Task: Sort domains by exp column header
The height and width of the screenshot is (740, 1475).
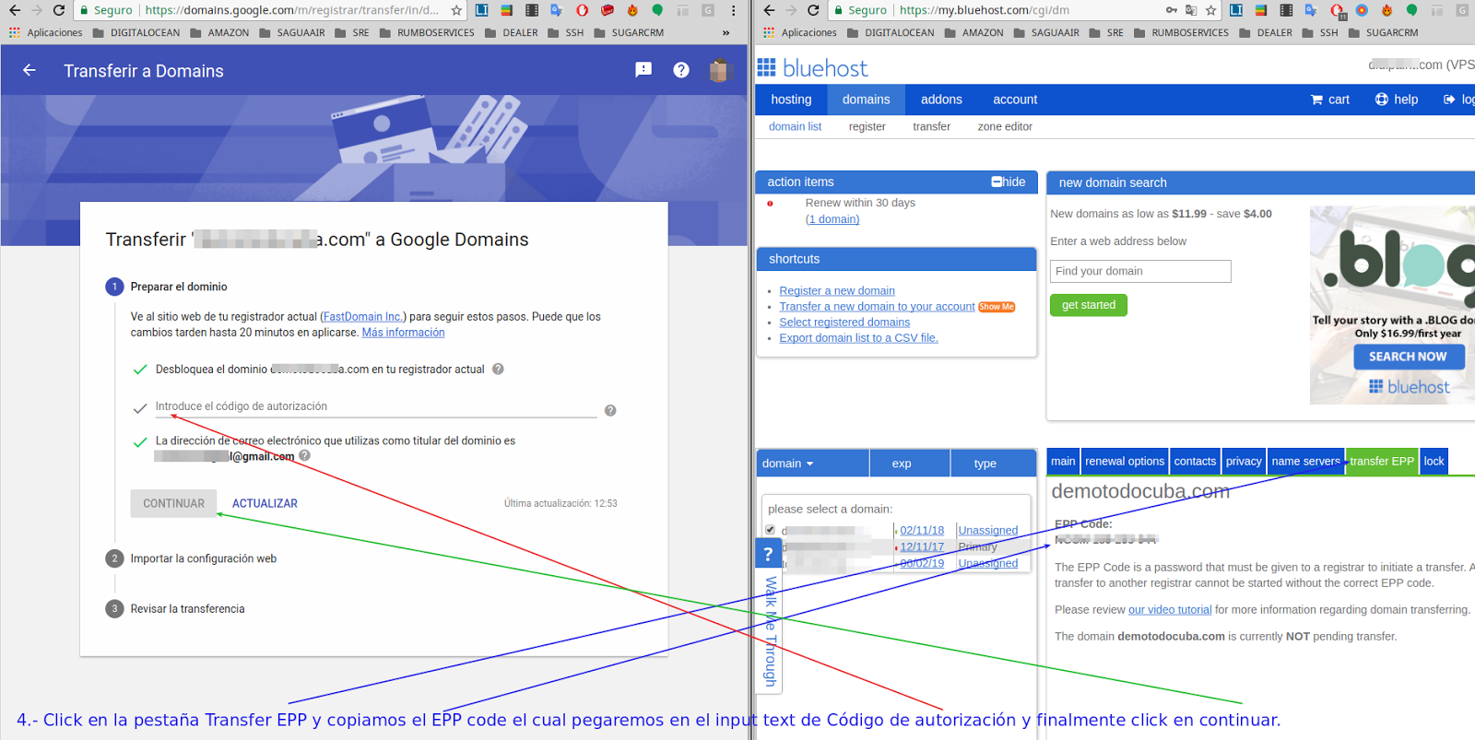Action: 909,464
